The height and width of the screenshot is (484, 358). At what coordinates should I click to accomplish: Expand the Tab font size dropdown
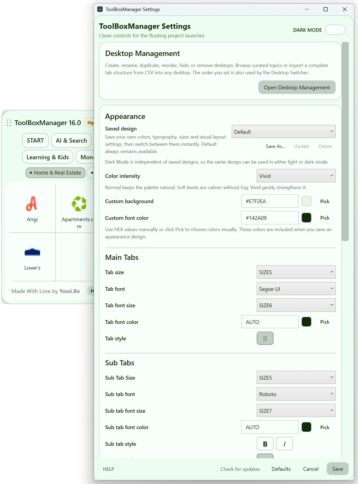point(296,305)
